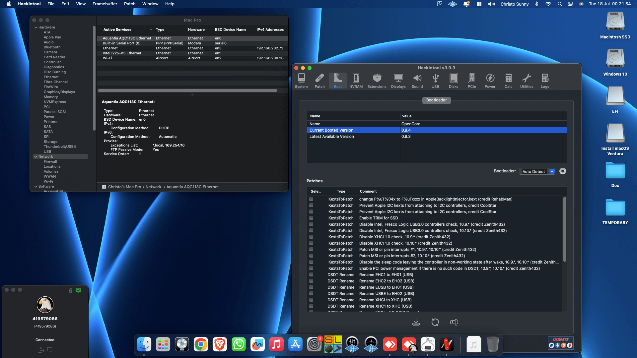Open the Disks section

point(454,81)
